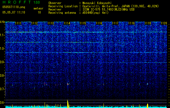Click the 1.0 frequency axis label
This screenshot has width=170, height=108.
pos(2,49)
